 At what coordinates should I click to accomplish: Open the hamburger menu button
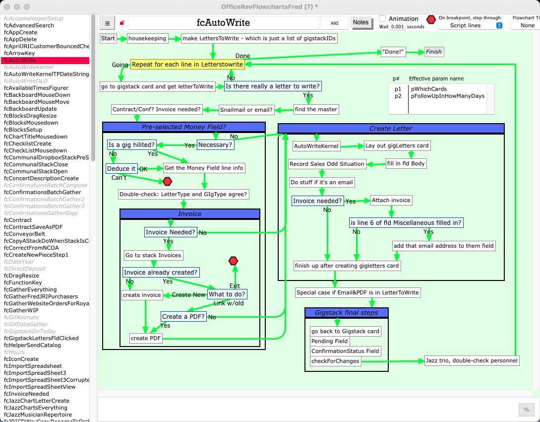[107, 23]
